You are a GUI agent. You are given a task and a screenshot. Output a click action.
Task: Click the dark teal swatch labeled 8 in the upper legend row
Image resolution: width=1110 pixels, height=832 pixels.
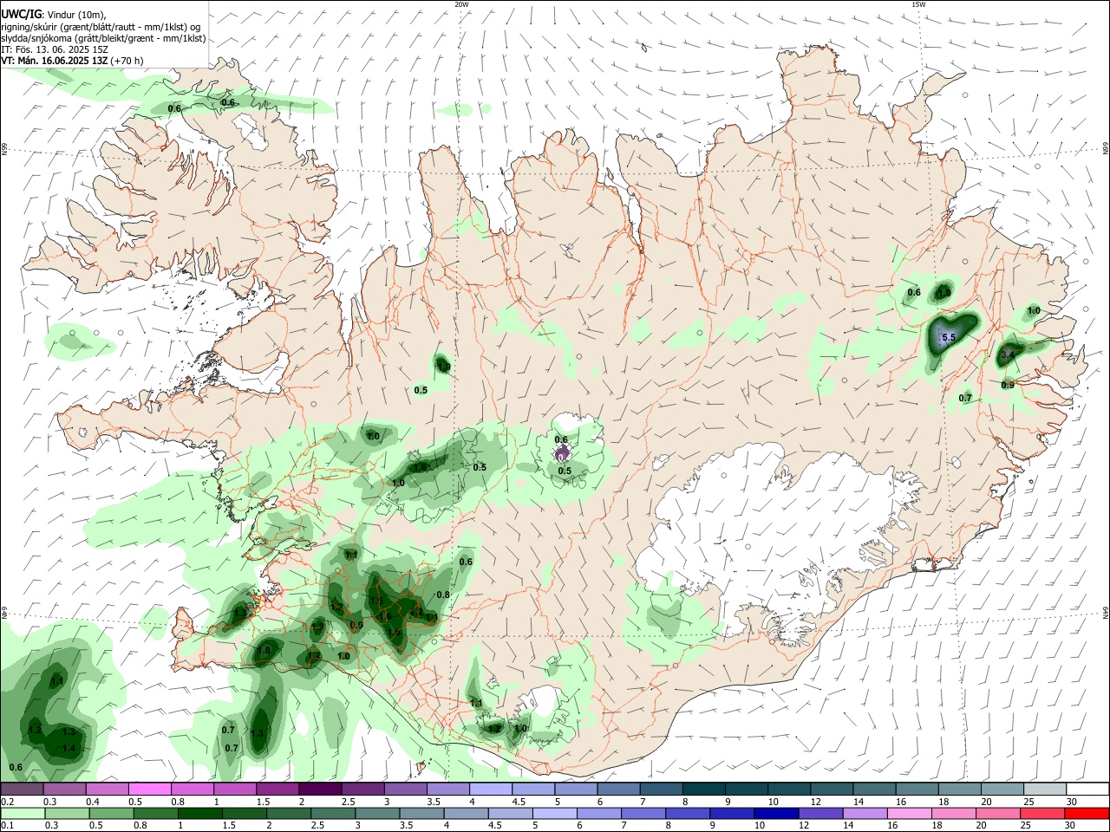(x=705, y=790)
